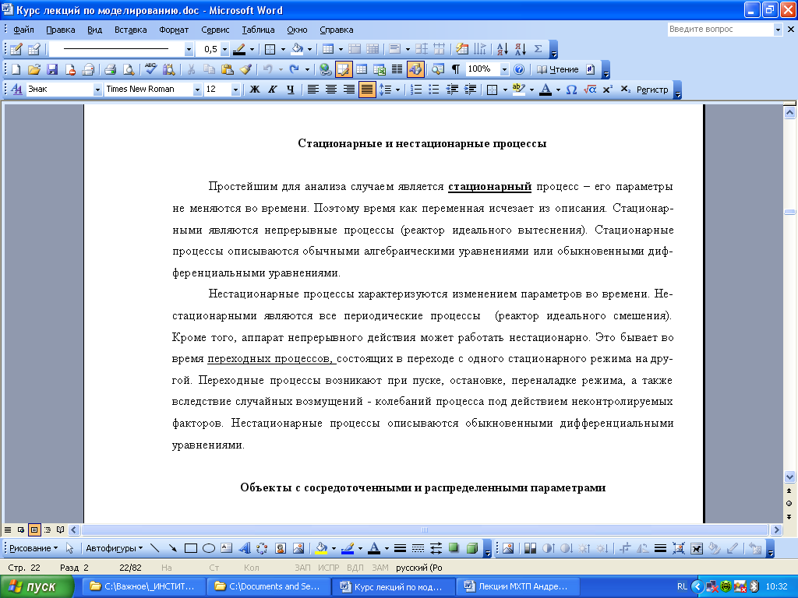Open the Columns layout button
This screenshot has height=598, width=798.
click(x=397, y=69)
